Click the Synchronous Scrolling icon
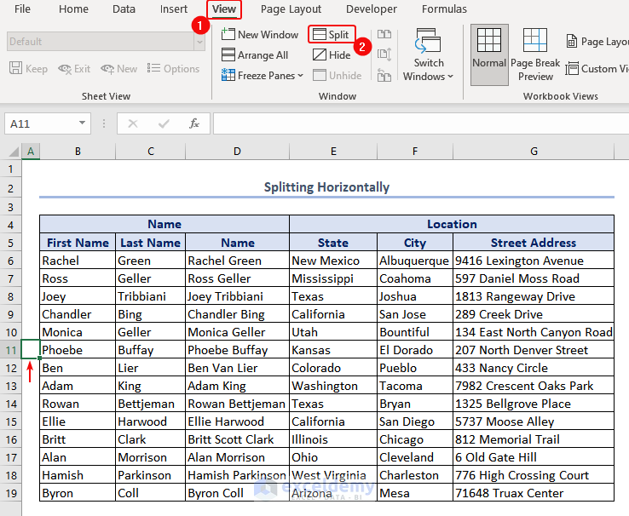Viewport: 629px width, 516px height. pyautogui.click(x=384, y=54)
